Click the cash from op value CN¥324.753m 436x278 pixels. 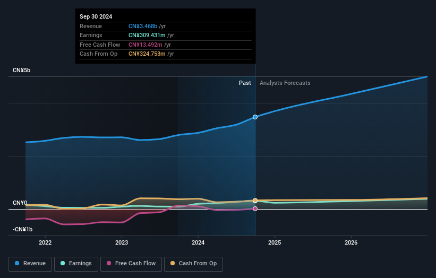click(147, 54)
